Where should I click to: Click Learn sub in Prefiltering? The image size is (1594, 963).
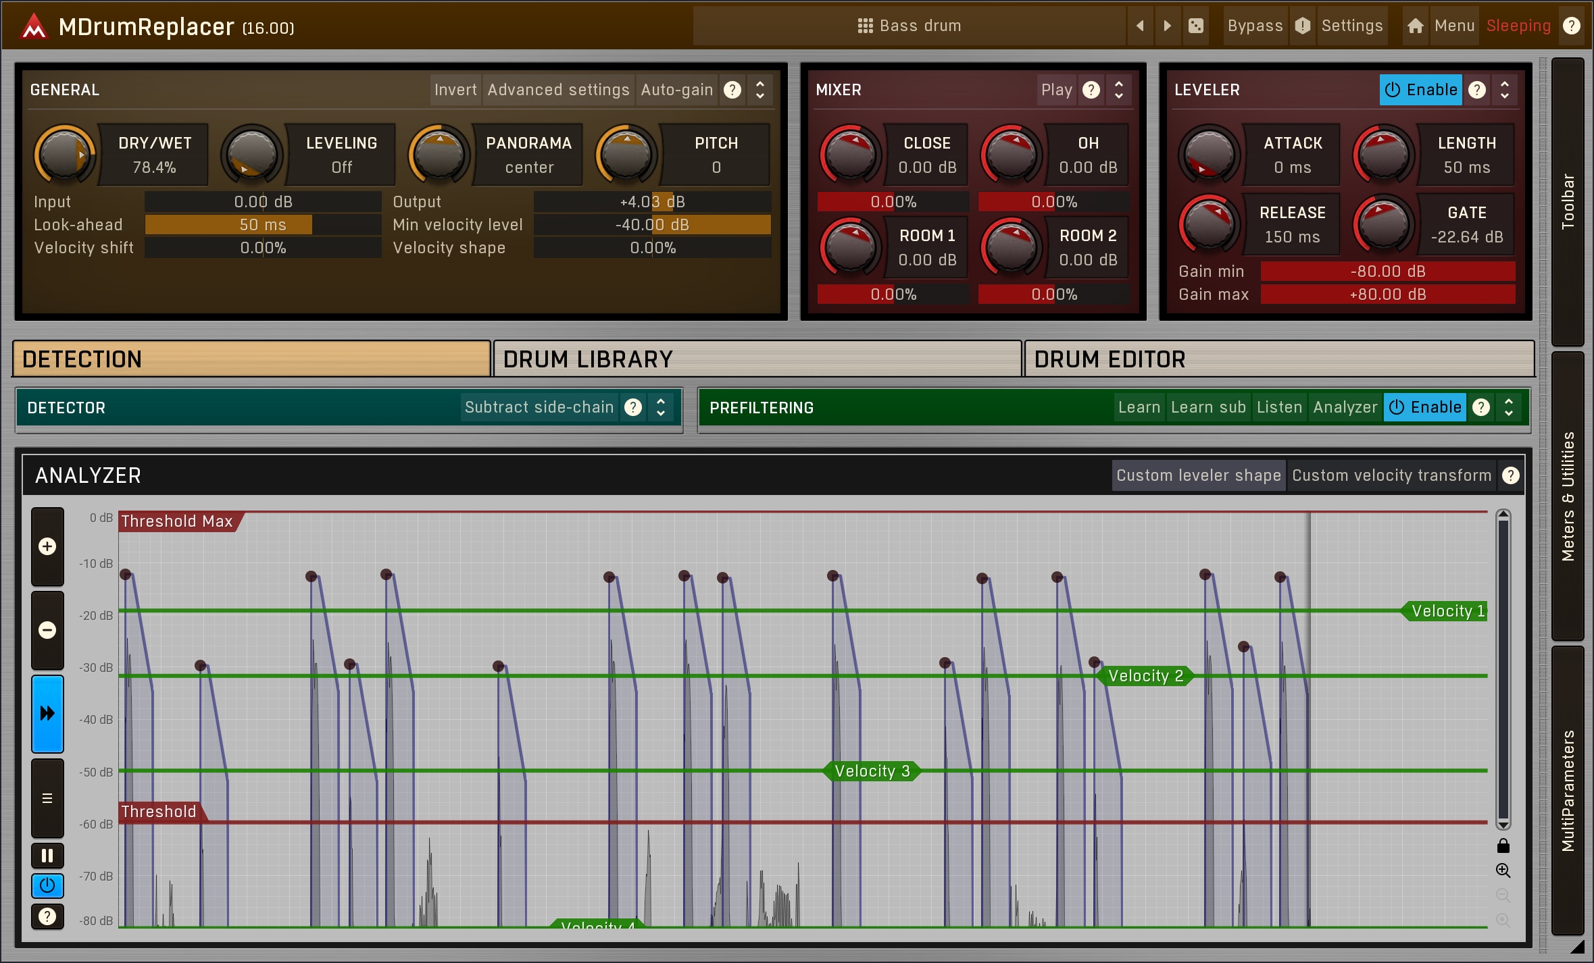(1208, 407)
